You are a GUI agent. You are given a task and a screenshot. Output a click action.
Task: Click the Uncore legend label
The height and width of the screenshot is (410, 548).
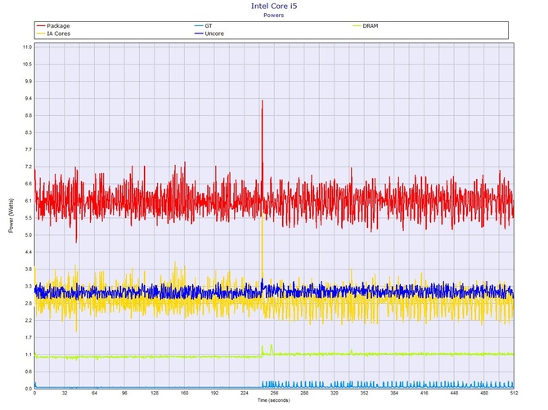point(214,33)
